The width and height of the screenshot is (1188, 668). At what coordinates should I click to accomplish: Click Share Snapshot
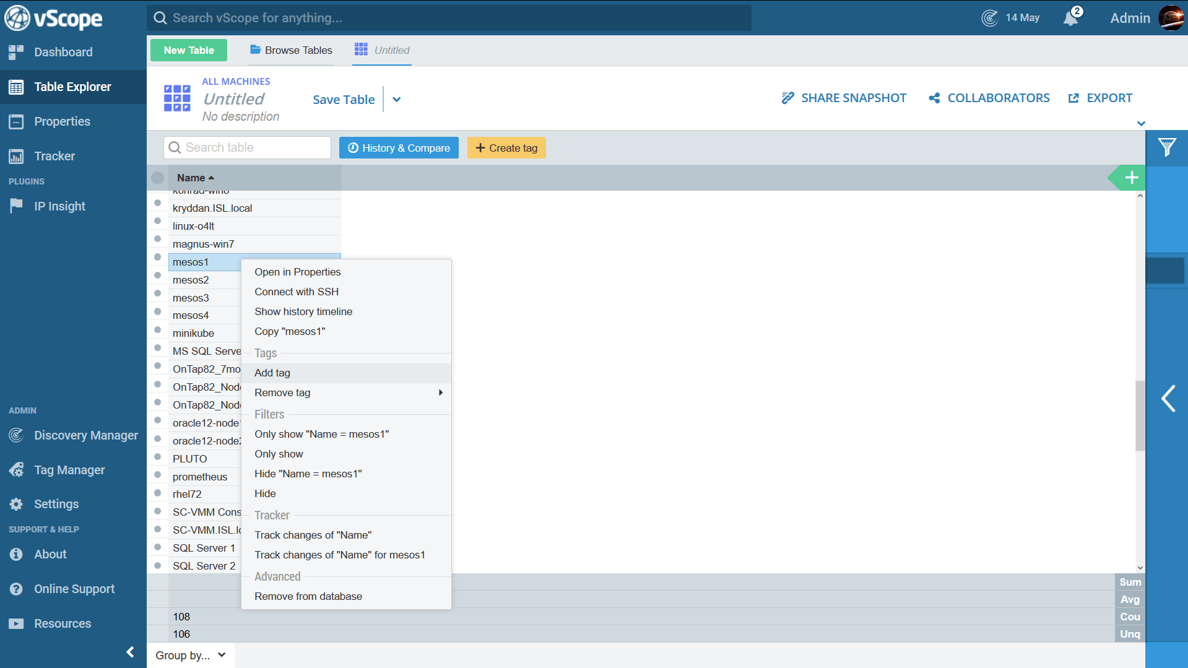844,98
